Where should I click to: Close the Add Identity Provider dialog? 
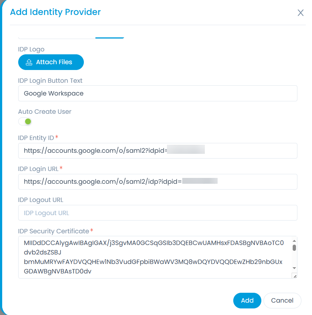click(x=300, y=13)
